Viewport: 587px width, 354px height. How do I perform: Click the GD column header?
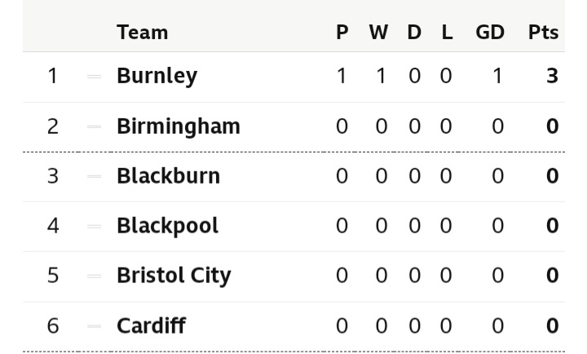coord(490,33)
